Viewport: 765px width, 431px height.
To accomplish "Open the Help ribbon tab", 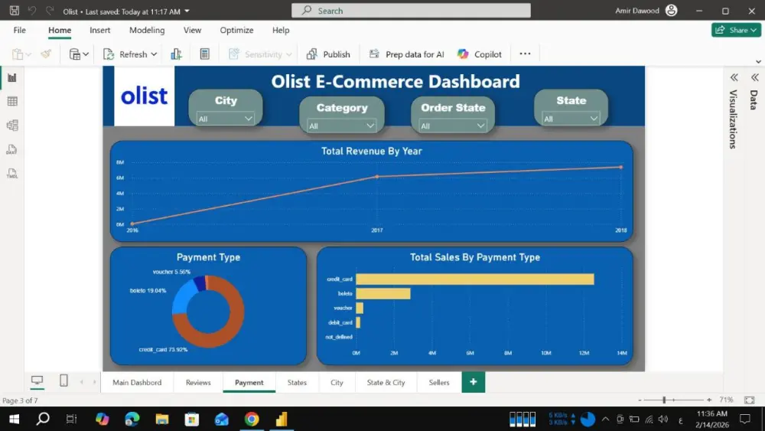I will [281, 30].
